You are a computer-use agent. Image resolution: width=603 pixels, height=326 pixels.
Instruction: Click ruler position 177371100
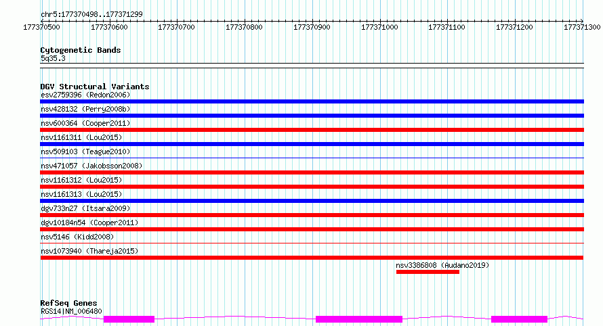(x=447, y=27)
